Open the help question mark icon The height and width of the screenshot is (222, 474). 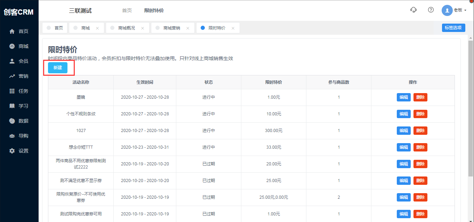tap(431, 10)
